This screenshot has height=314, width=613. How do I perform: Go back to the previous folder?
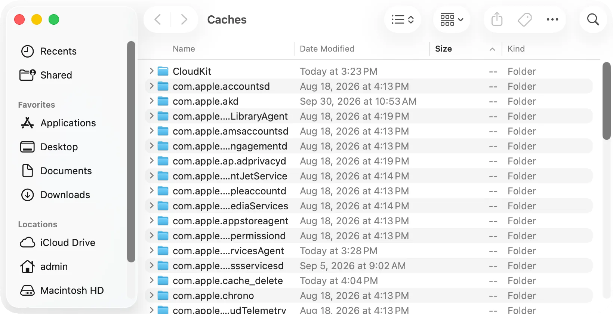tap(158, 19)
